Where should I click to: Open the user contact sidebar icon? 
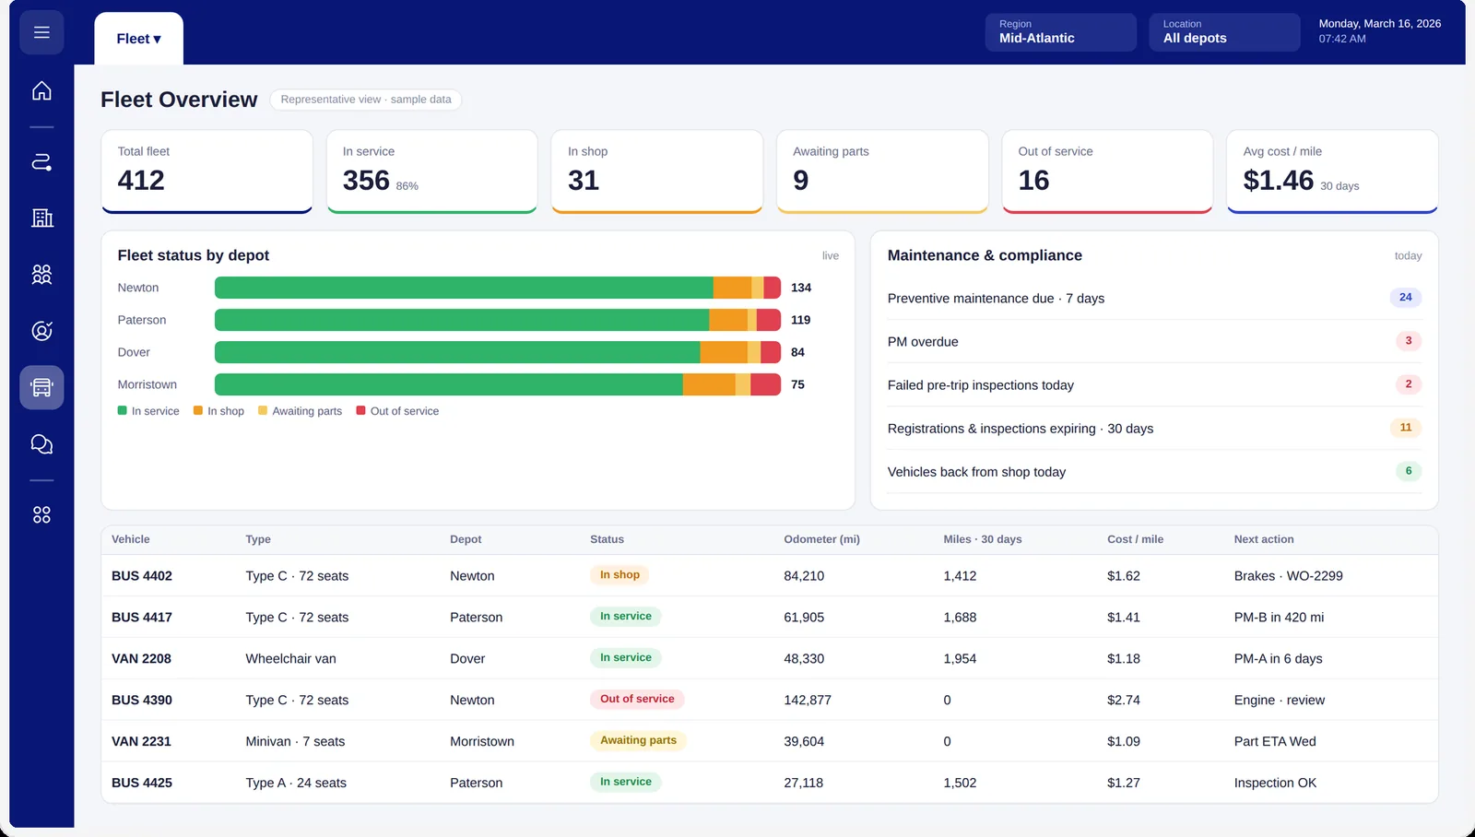click(x=41, y=331)
